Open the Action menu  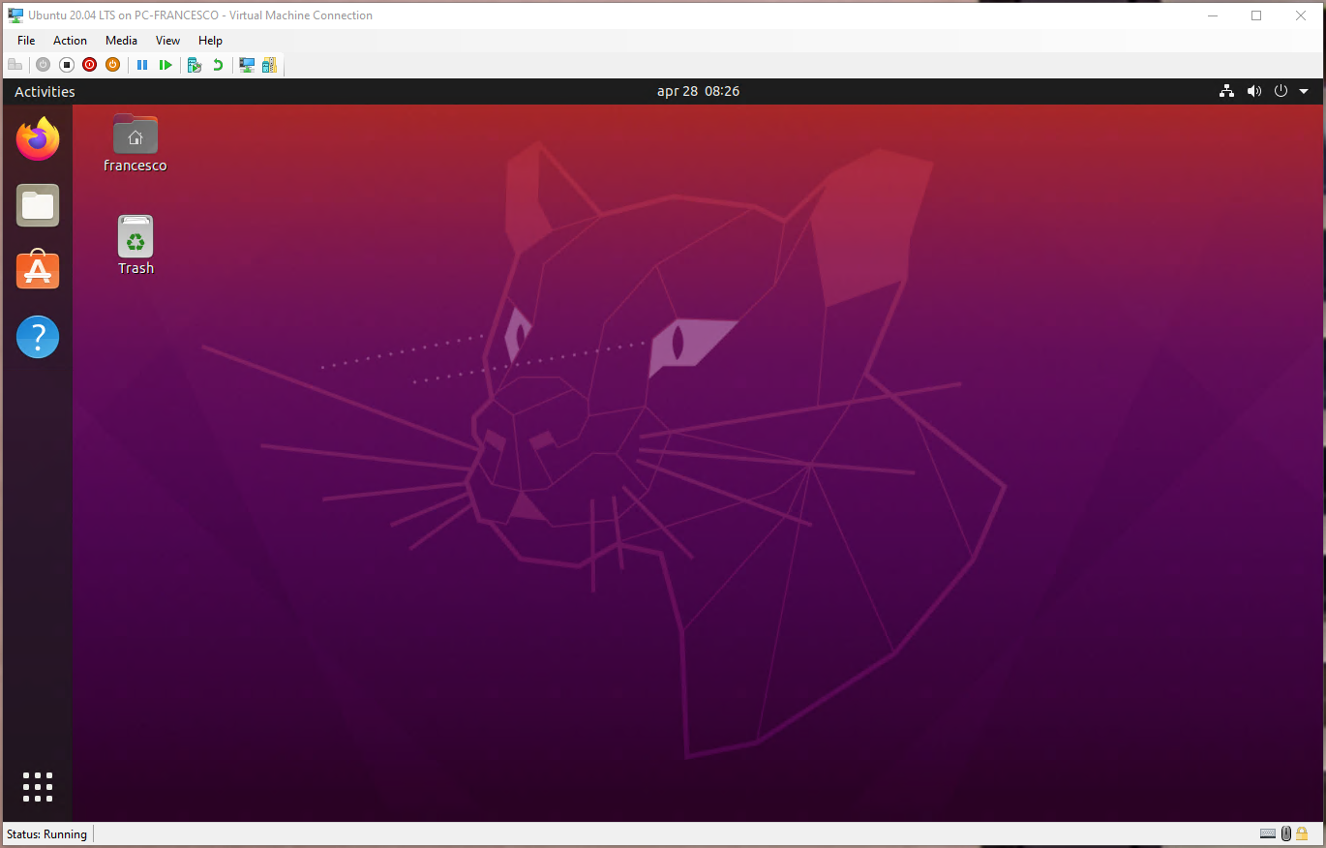coord(70,41)
